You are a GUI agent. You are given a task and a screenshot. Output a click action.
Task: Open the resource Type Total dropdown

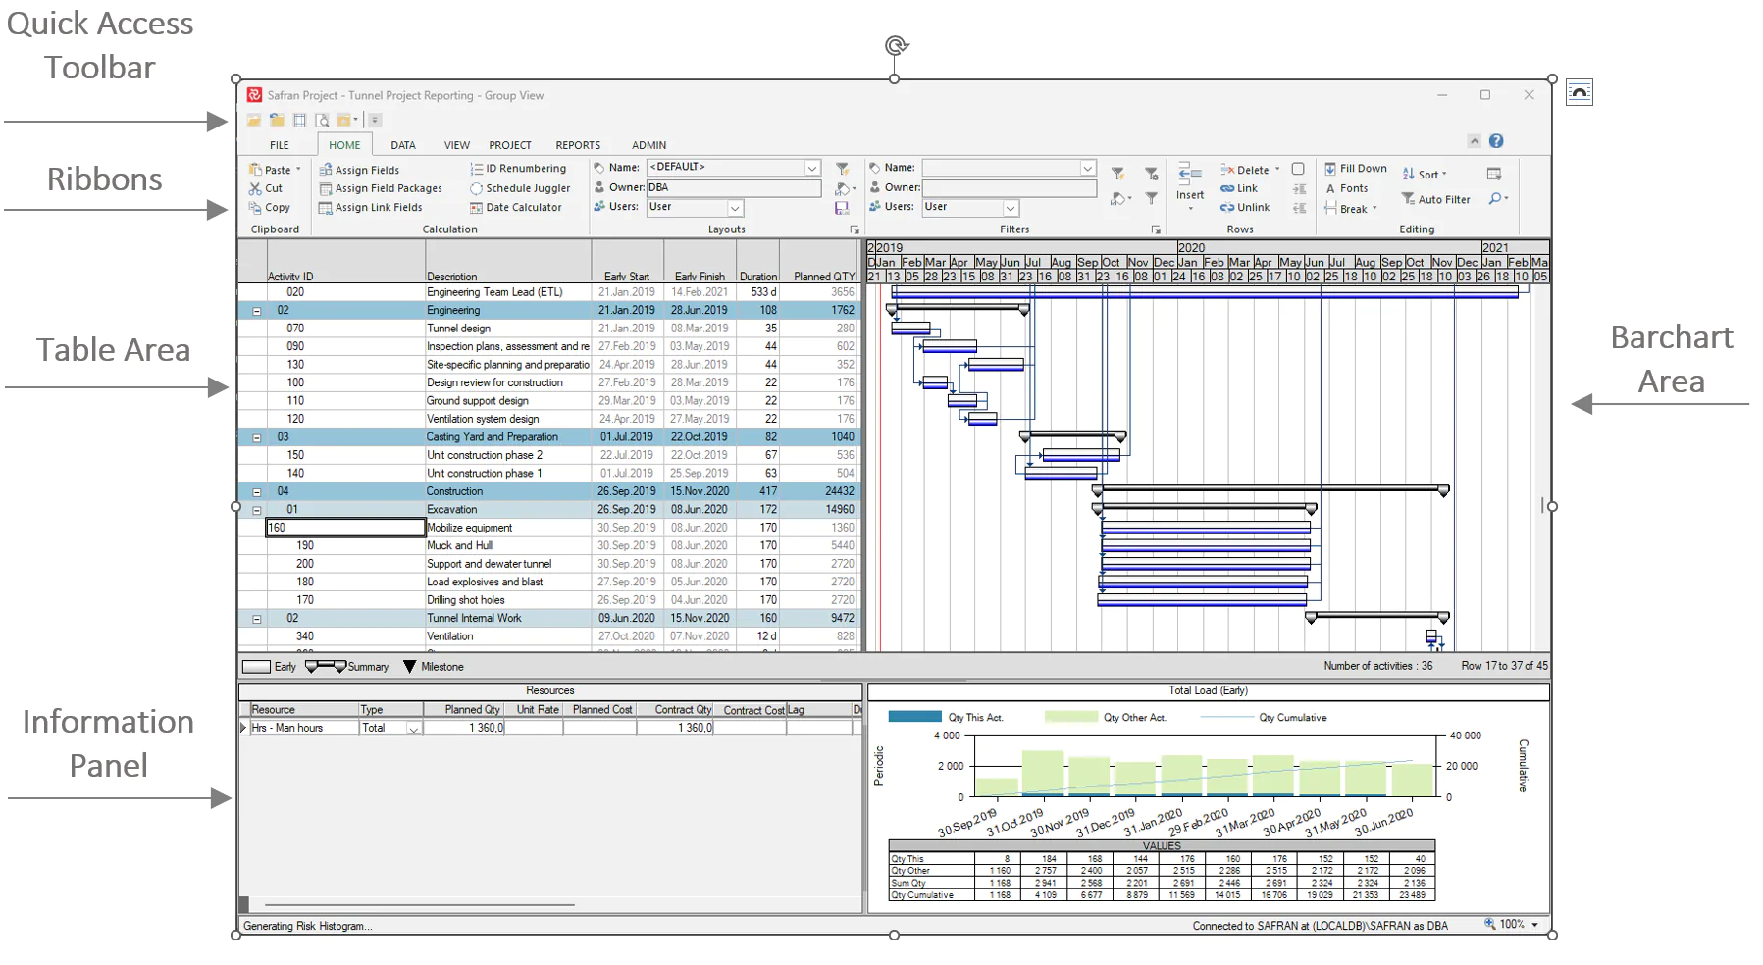pyautogui.click(x=414, y=729)
